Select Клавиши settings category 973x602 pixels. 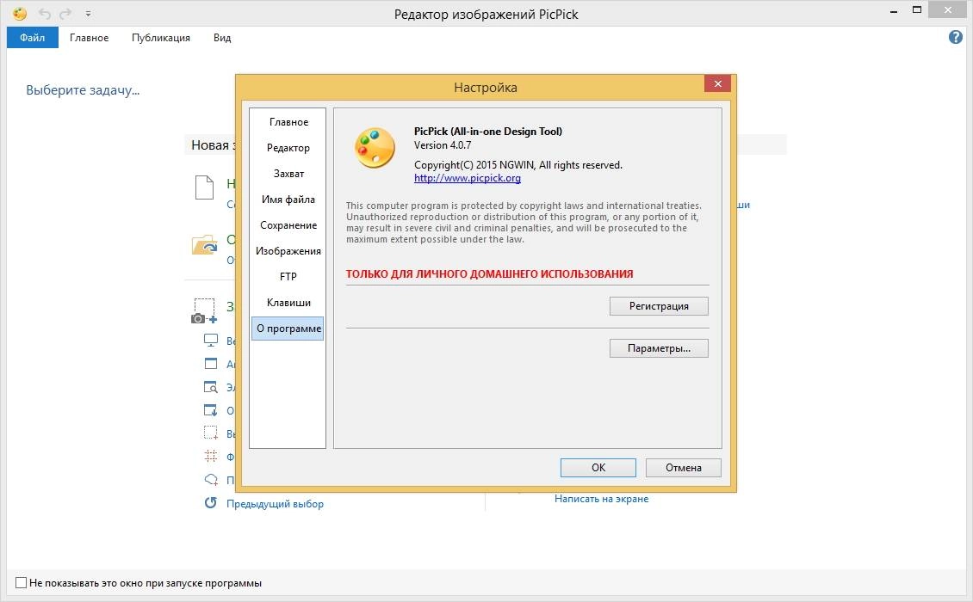288,303
